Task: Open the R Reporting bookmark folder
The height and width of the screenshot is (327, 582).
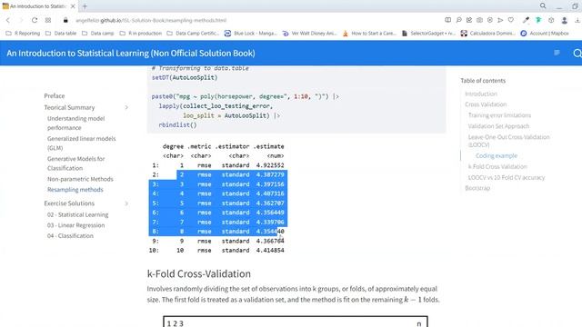Action: point(23,34)
